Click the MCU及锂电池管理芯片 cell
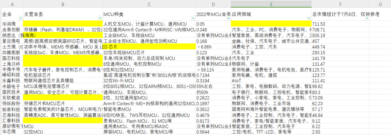The image size is (391, 135). pyautogui.click(x=63, y=87)
